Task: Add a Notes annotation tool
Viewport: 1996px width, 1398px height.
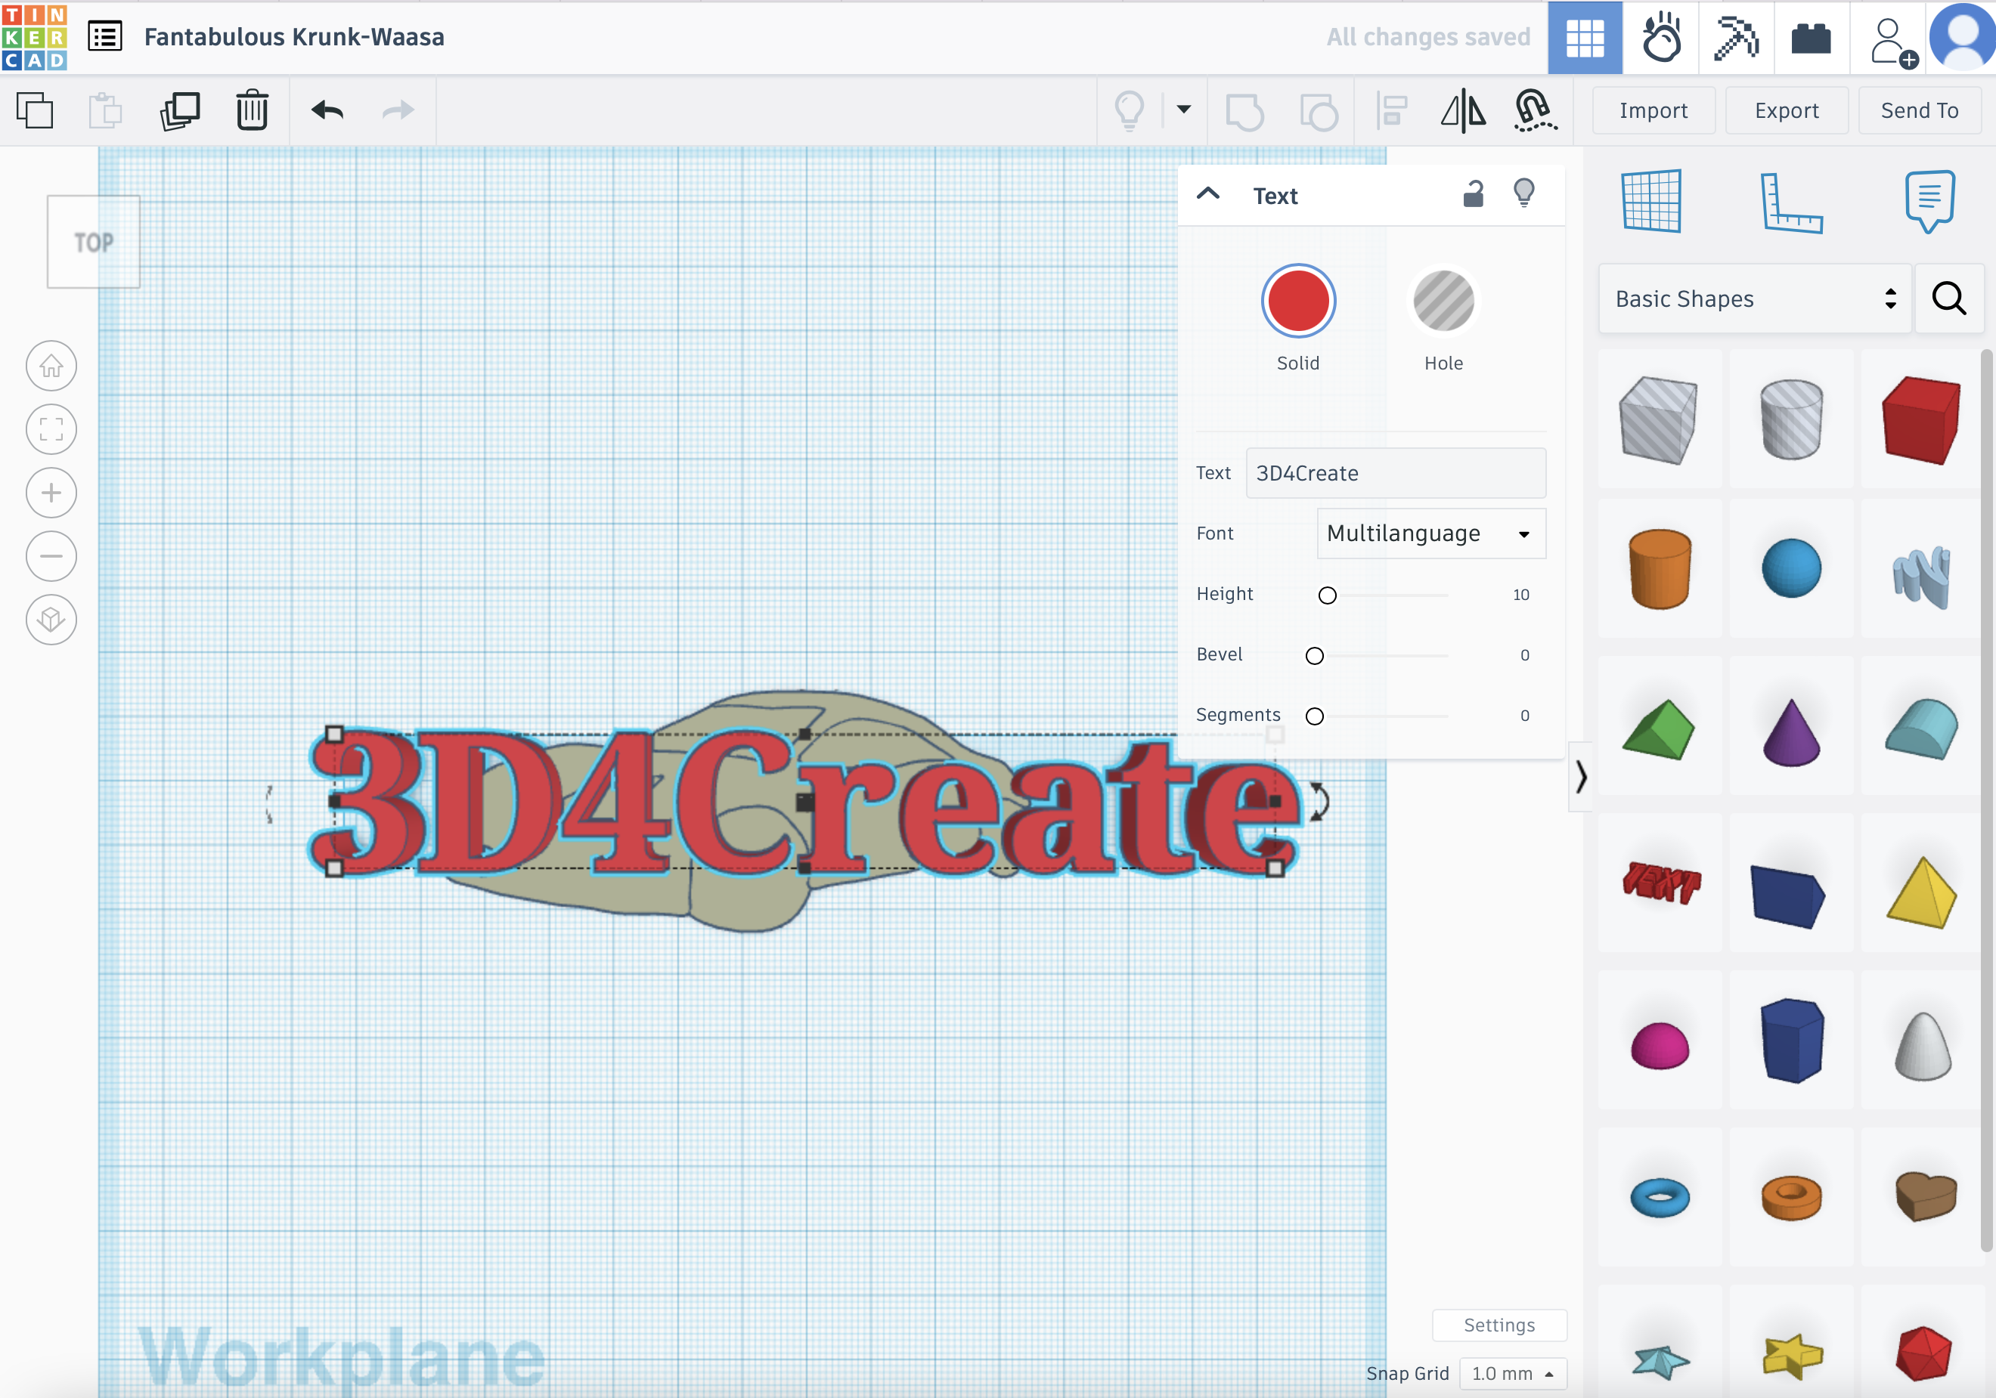Action: (x=1929, y=202)
